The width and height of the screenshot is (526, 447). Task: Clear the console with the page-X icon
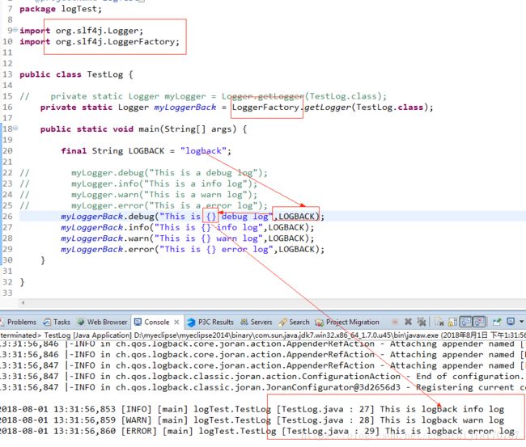coord(439,322)
